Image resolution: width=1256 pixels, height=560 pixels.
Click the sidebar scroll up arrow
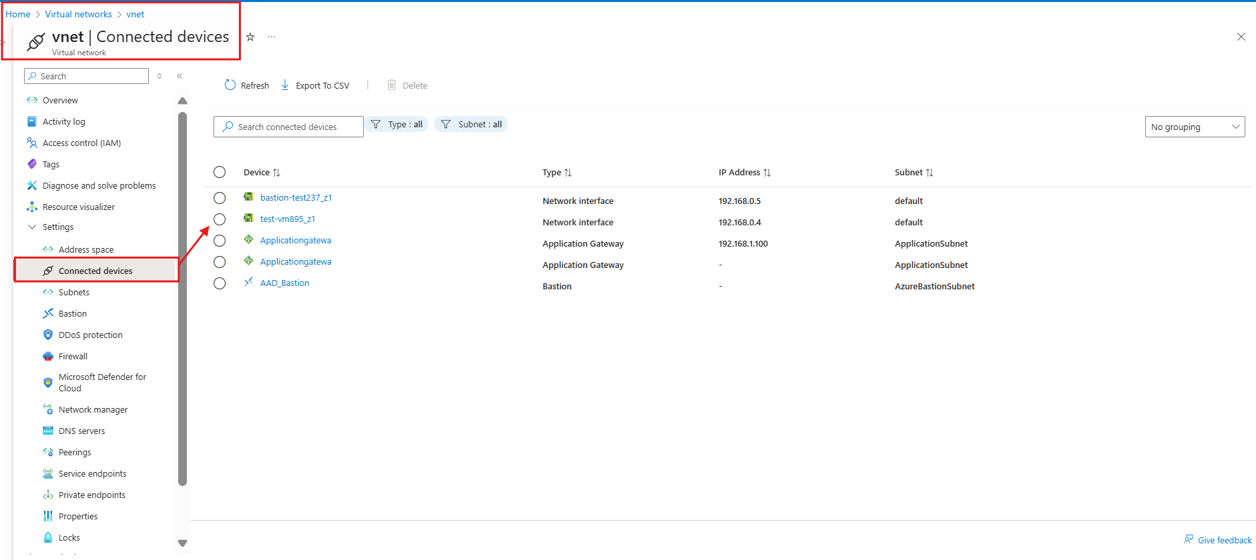pos(183,101)
